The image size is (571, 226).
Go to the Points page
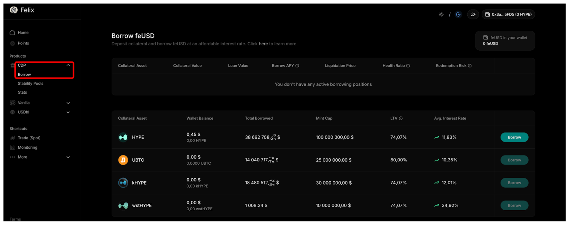pos(23,43)
